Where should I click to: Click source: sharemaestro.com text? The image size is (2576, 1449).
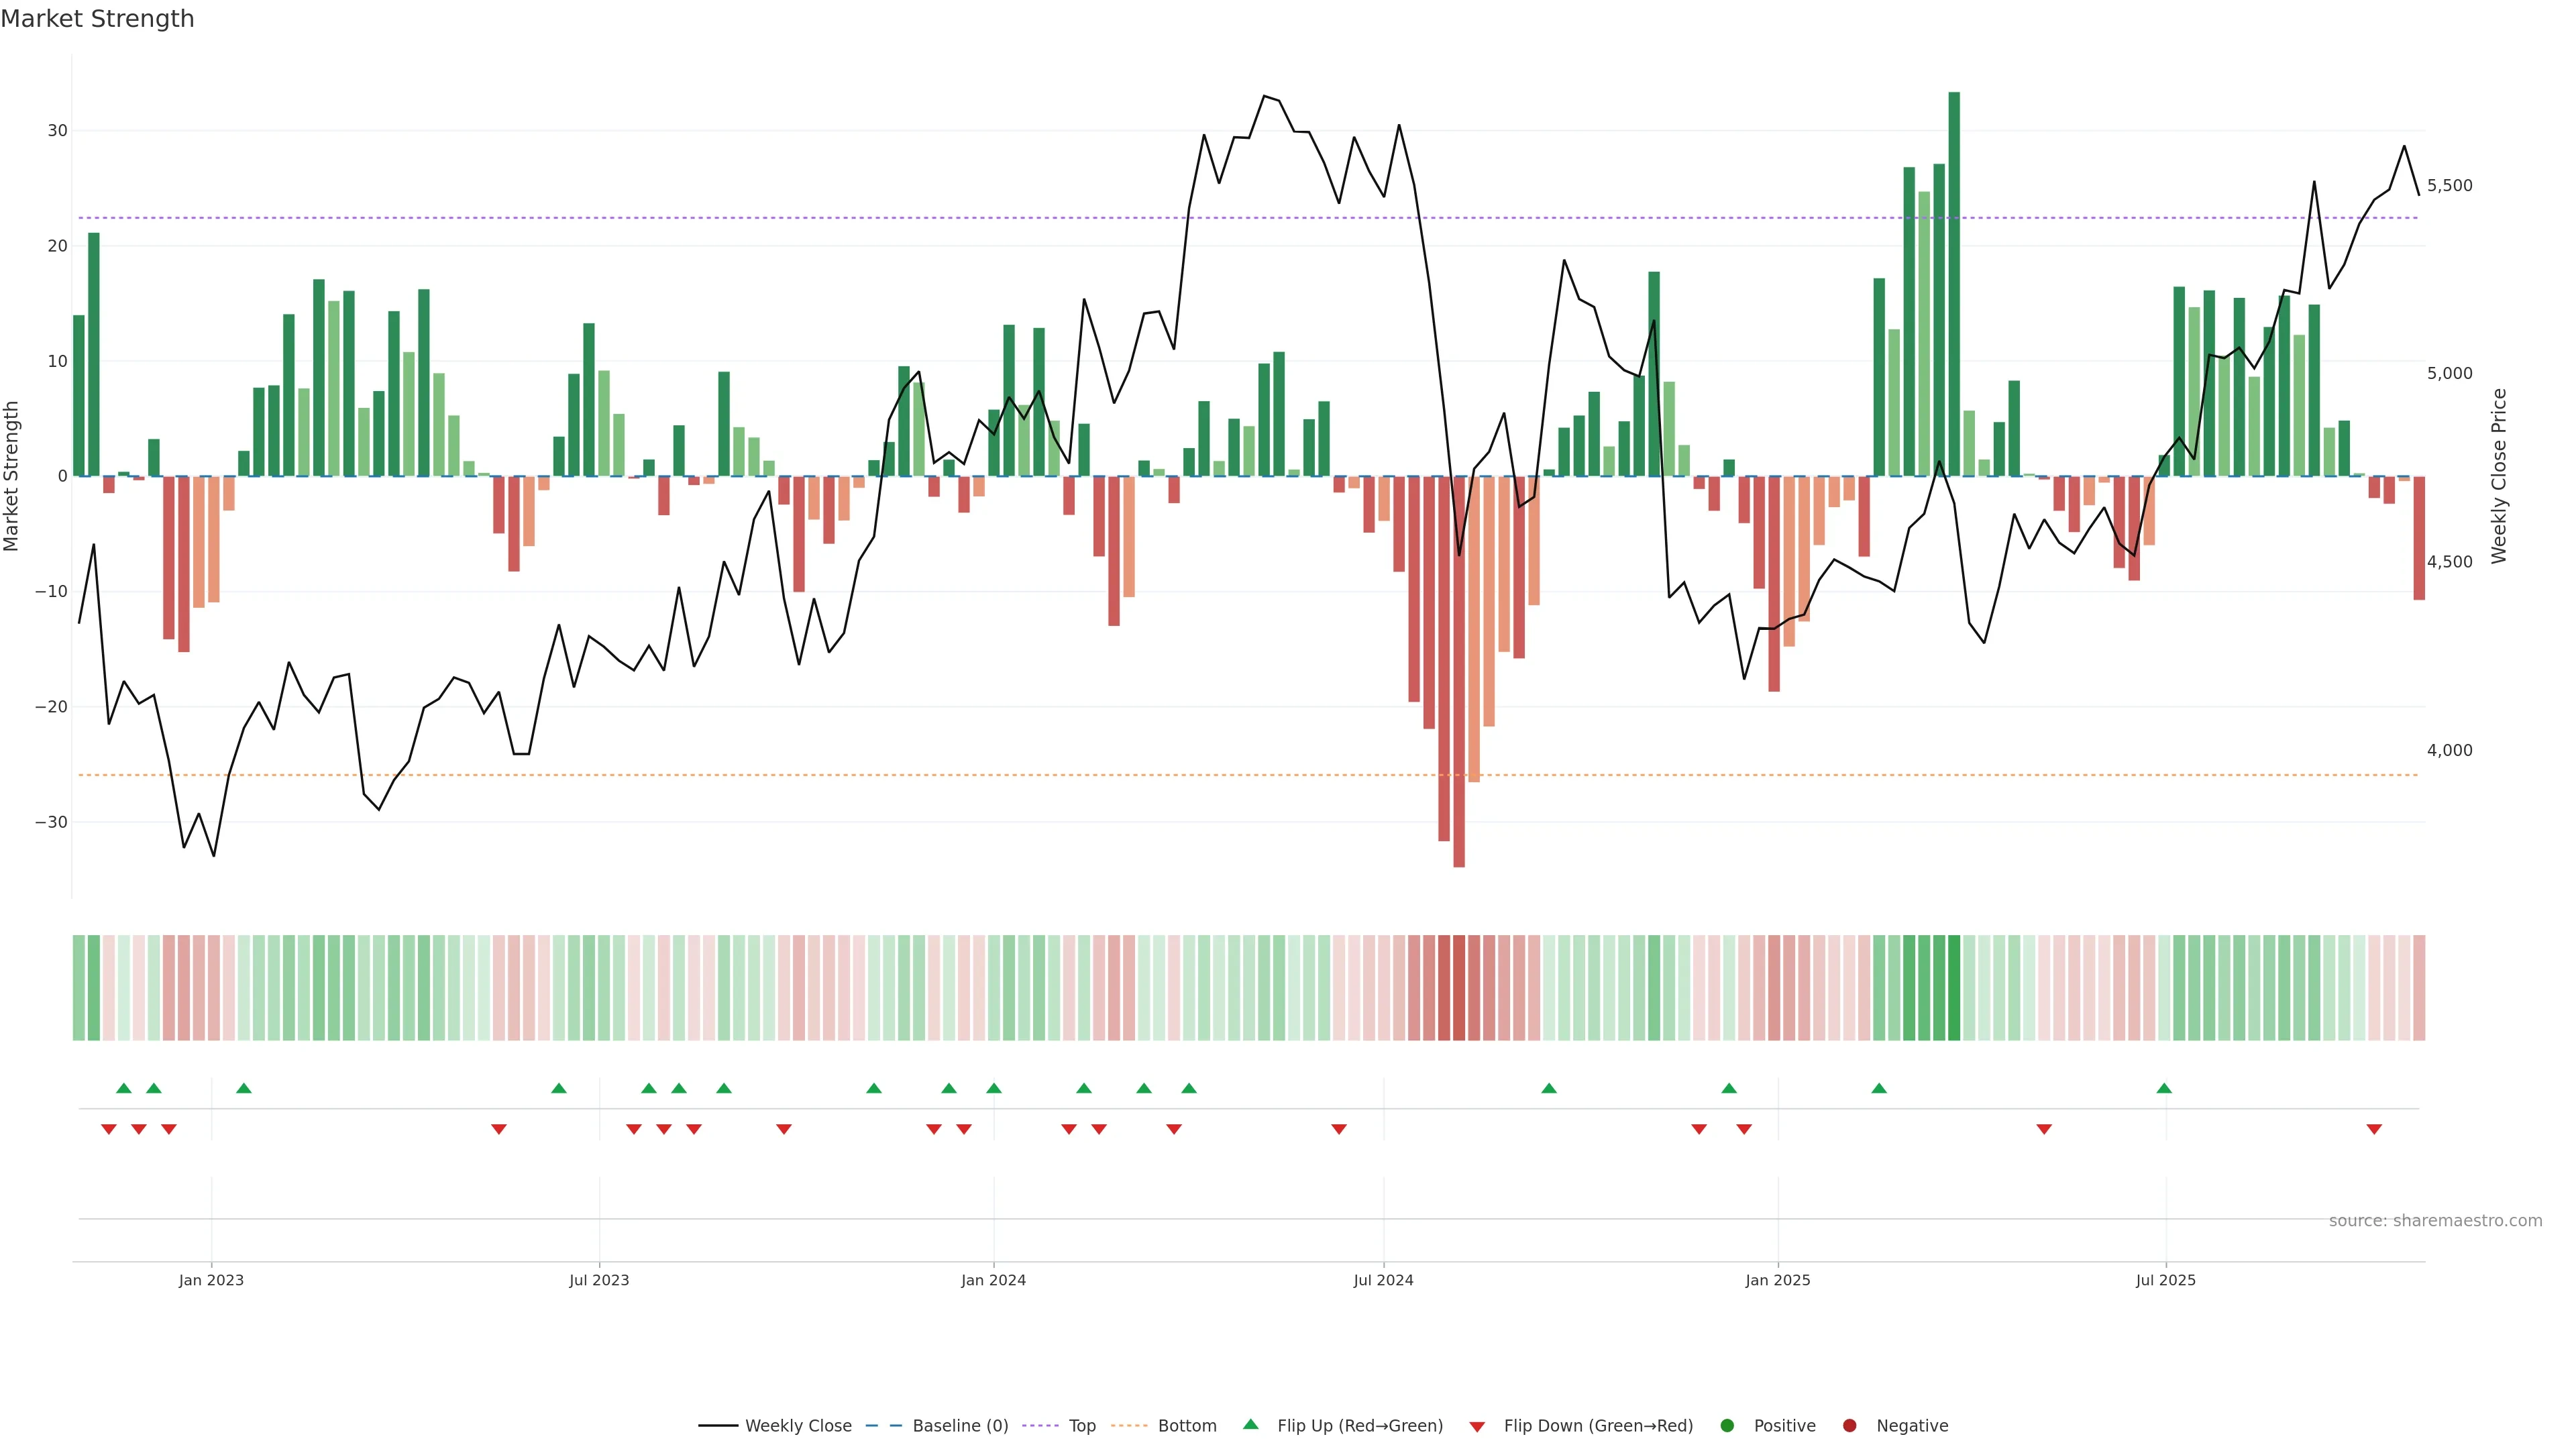(2435, 1220)
